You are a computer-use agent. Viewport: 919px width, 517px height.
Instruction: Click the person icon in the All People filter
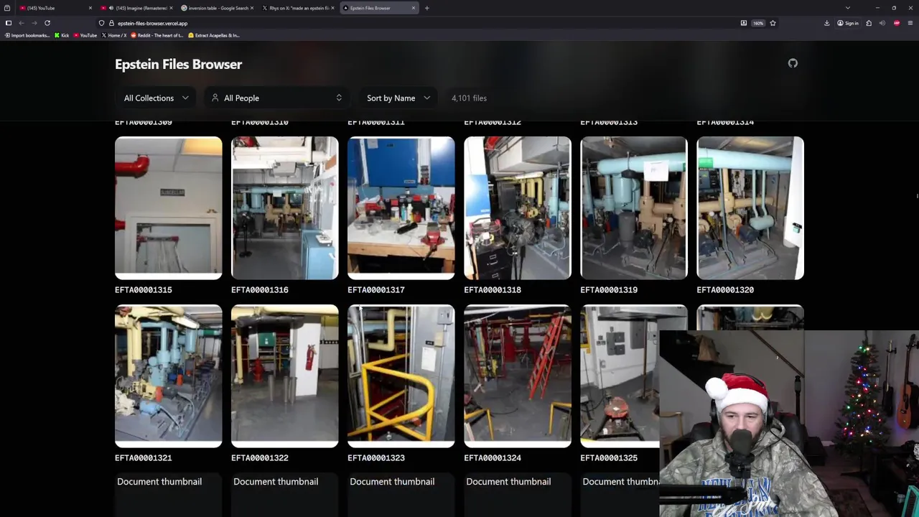[x=215, y=98]
